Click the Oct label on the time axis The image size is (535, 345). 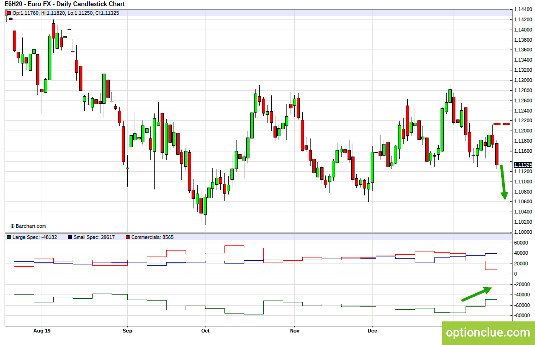[205, 331]
